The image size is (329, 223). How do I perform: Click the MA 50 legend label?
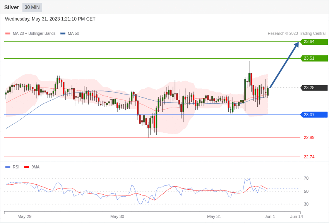tap(74, 34)
